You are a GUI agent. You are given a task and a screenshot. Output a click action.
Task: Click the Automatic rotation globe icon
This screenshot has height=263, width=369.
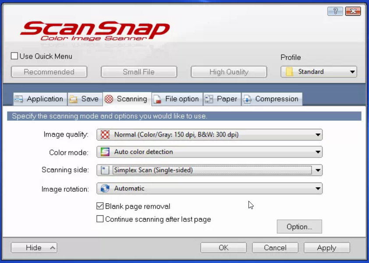click(105, 188)
